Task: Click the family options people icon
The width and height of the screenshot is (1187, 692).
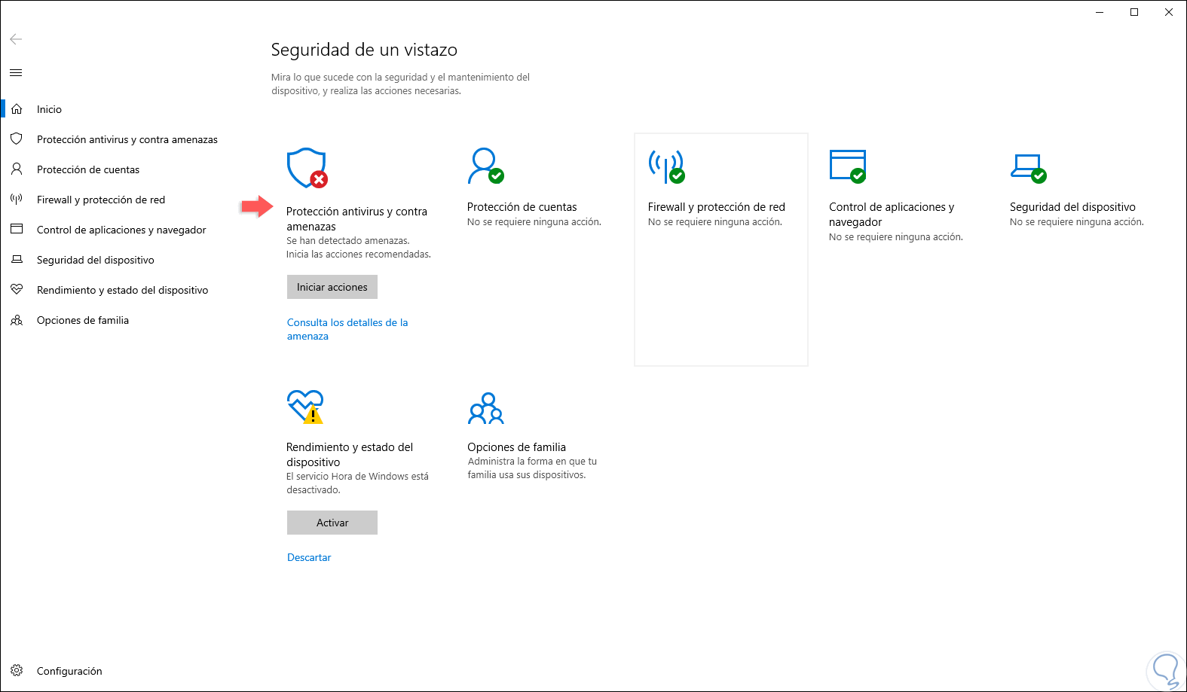Action: tap(486, 408)
